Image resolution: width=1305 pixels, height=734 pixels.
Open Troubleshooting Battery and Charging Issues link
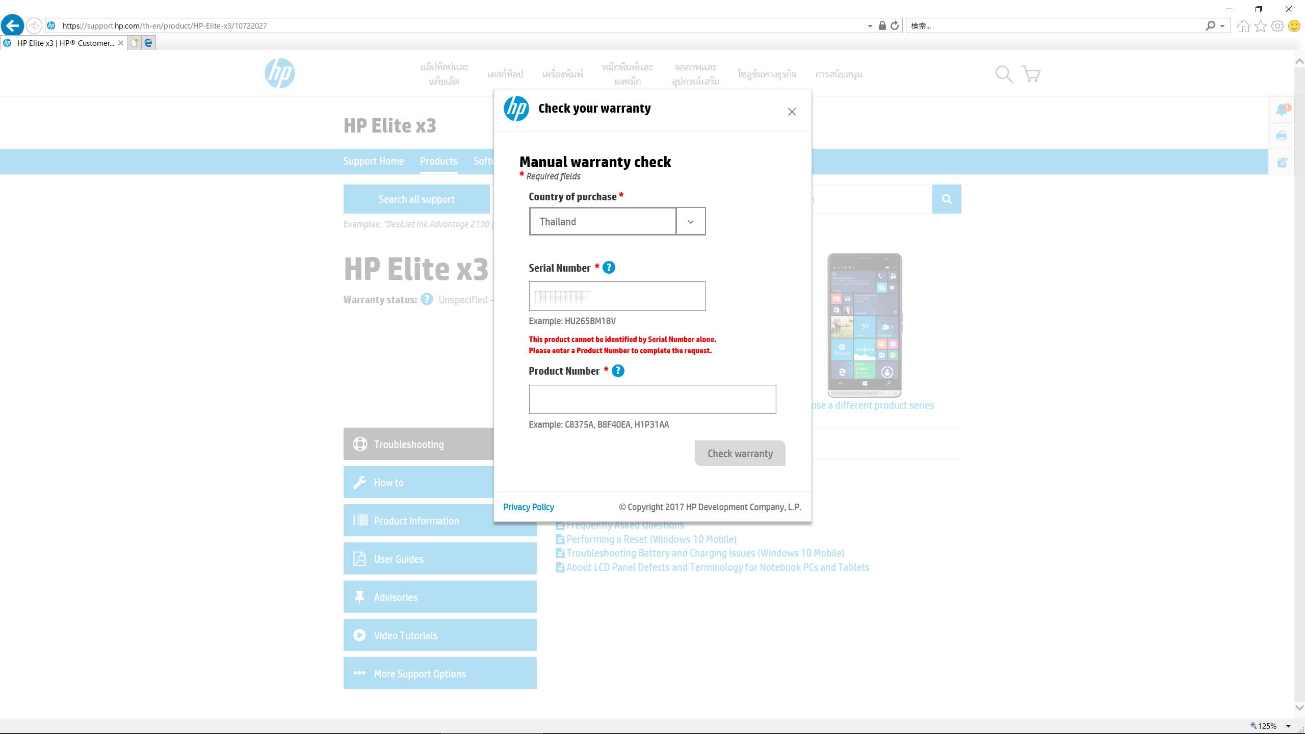[705, 553]
